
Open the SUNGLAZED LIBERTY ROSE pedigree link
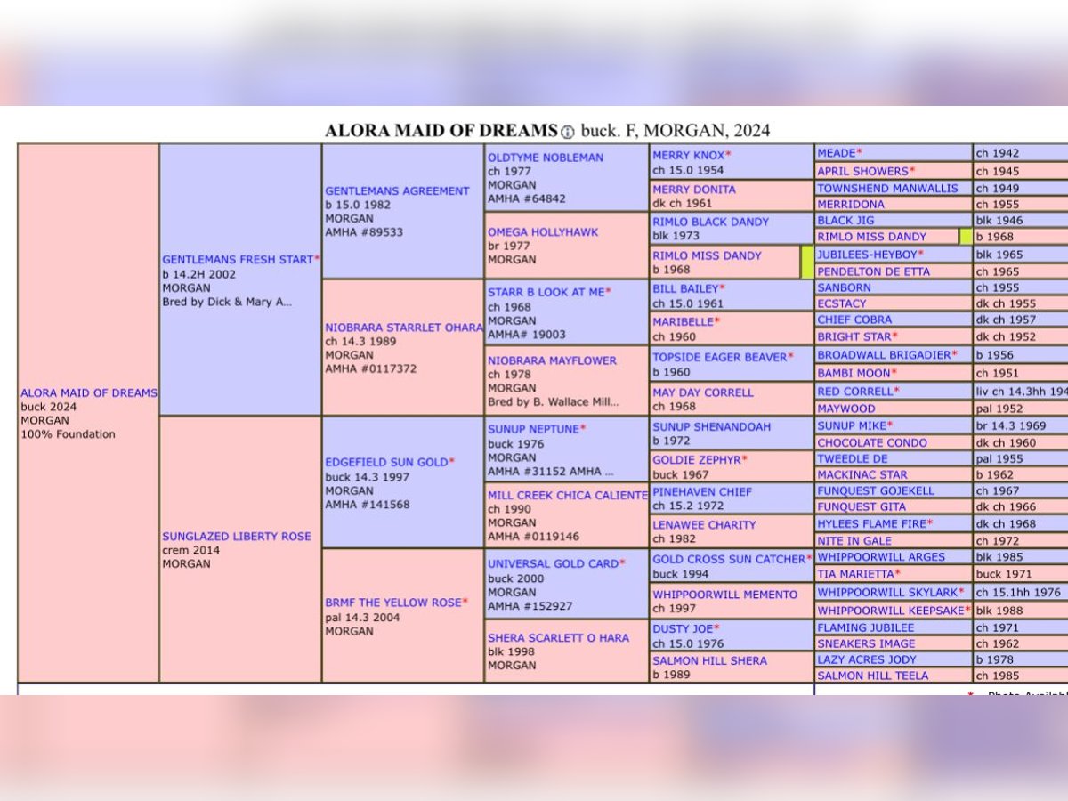[x=236, y=537]
